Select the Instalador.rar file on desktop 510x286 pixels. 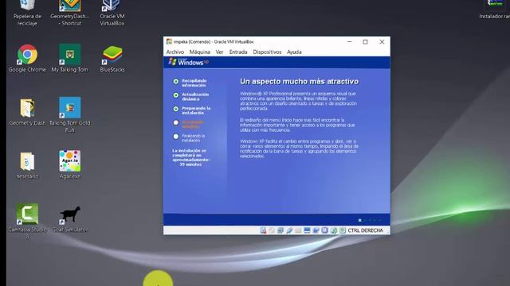pyautogui.click(x=495, y=10)
